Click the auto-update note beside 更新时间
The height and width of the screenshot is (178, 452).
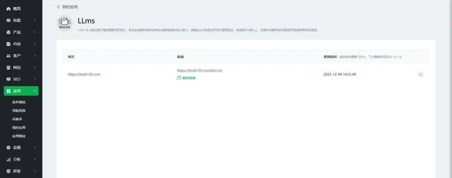click(x=370, y=57)
